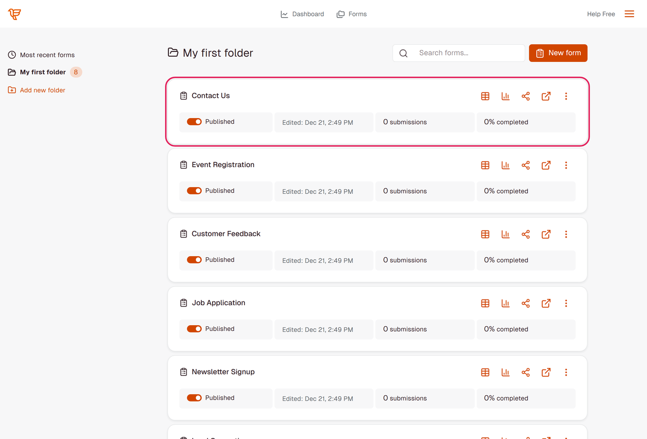Open the submissions table for Contact Us
Screen dimensions: 647x439
point(485,96)
